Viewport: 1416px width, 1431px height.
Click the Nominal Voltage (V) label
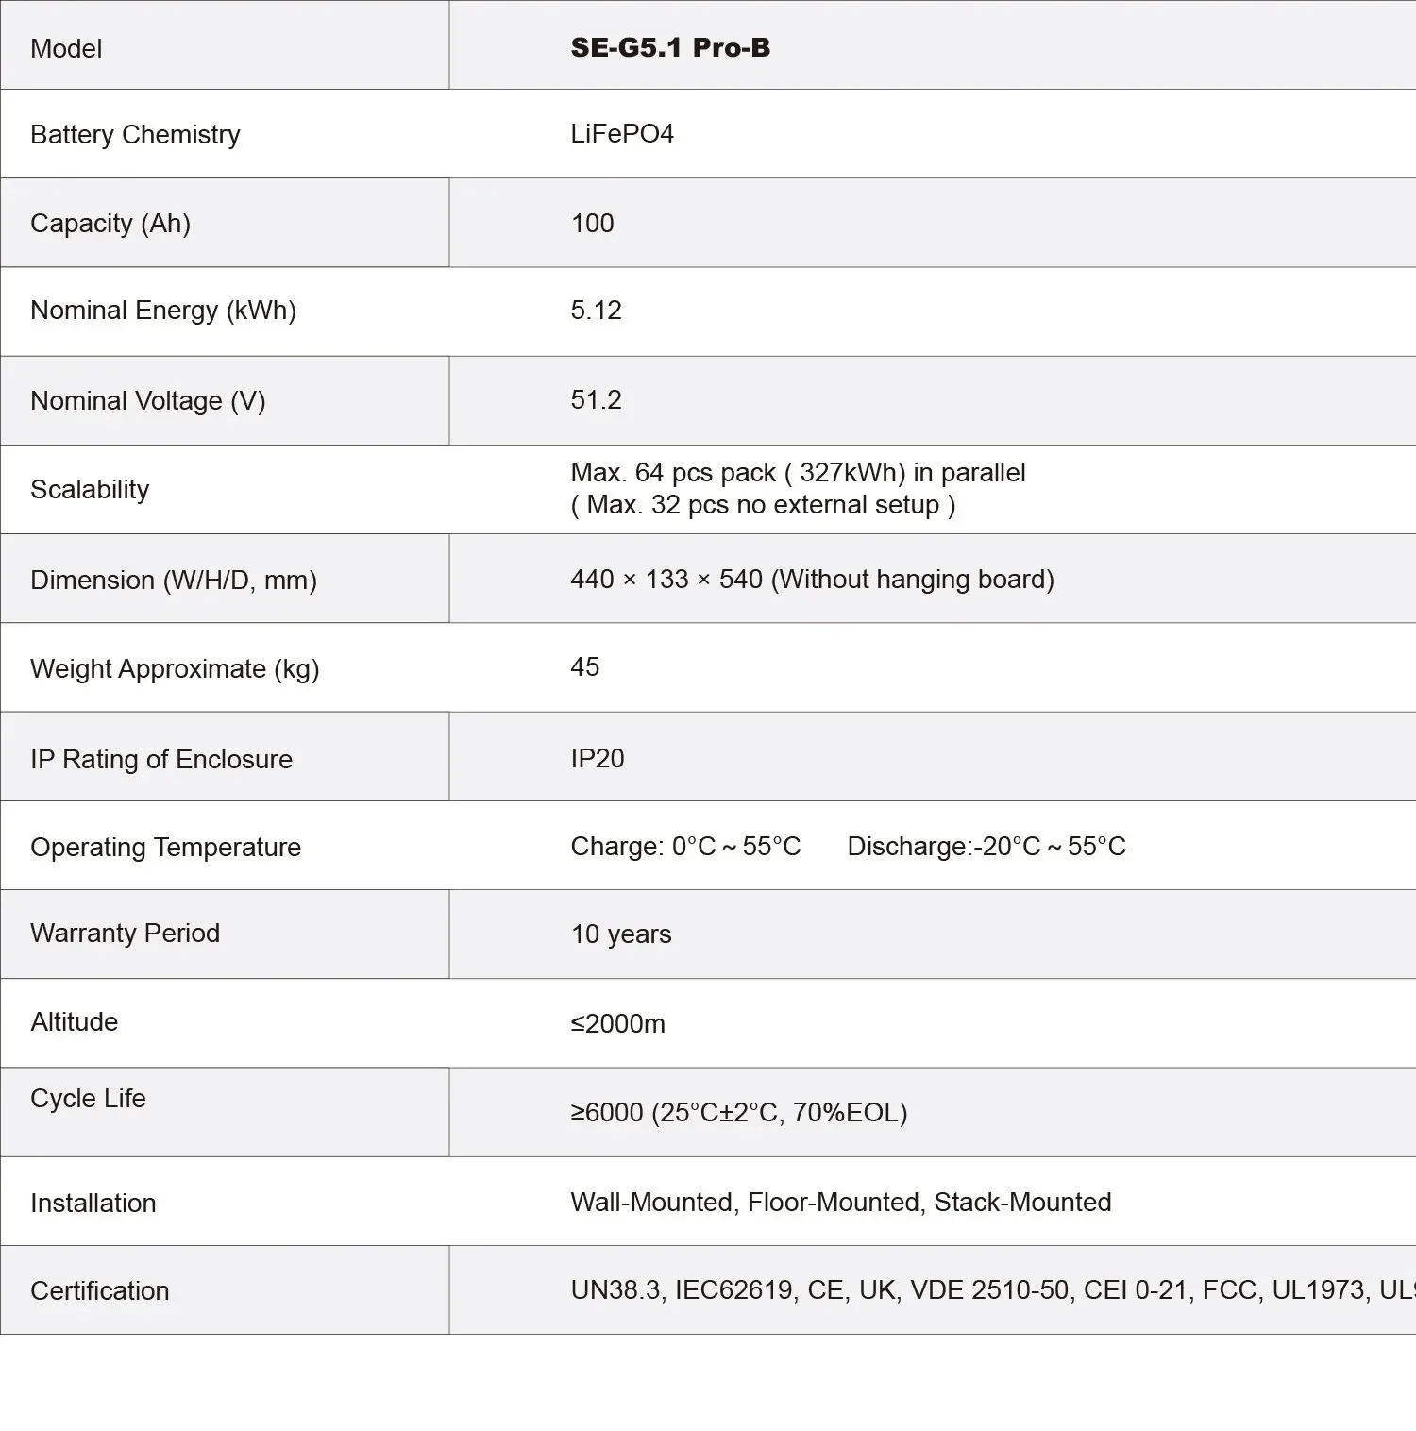(x=148, y=401)
